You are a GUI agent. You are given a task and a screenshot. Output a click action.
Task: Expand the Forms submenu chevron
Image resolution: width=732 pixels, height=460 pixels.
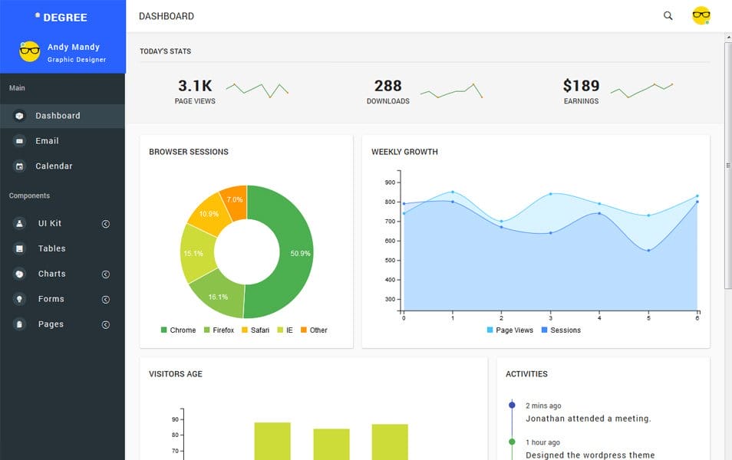pyautogui.click(x=105, y=299)
